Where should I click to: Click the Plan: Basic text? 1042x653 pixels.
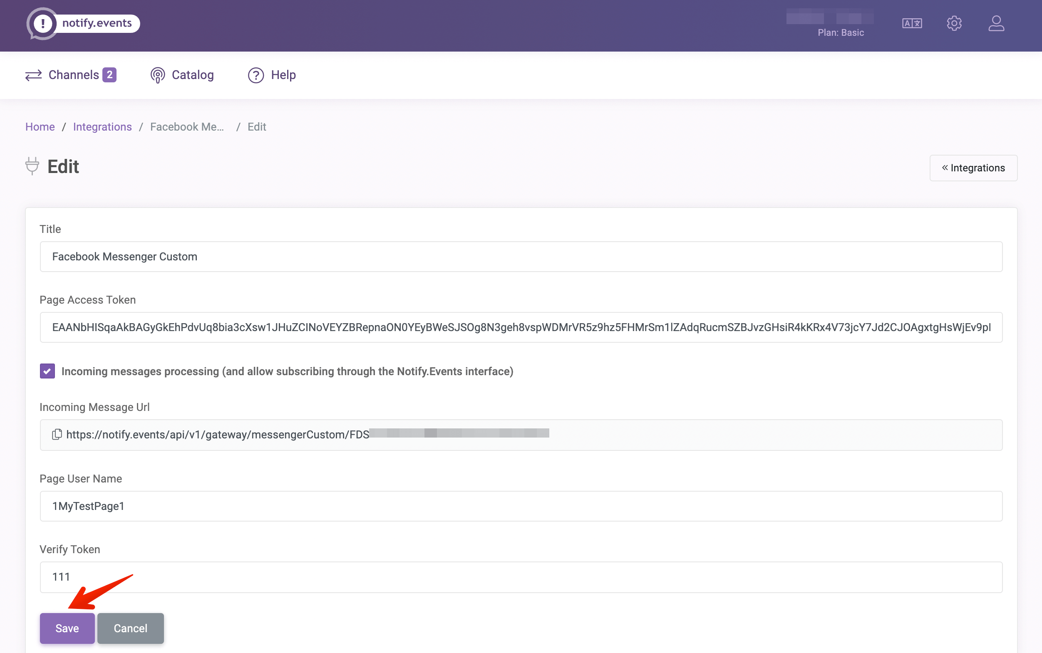(841, 33)
